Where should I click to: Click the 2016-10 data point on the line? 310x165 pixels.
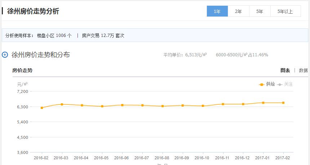(203, 106)
